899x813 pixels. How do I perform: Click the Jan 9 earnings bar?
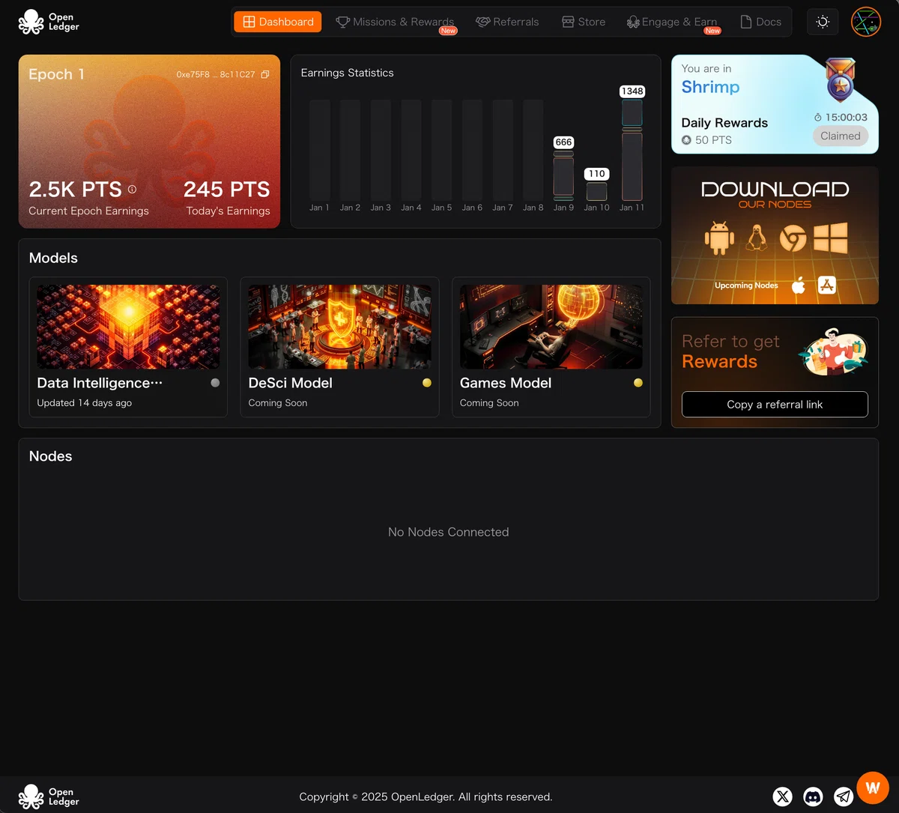pyautogui.click(x=563, y=175)
